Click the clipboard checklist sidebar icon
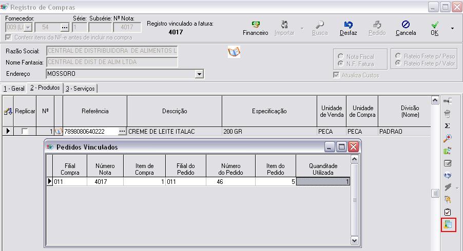The image size is (463, 251). [x=447, y=212]
